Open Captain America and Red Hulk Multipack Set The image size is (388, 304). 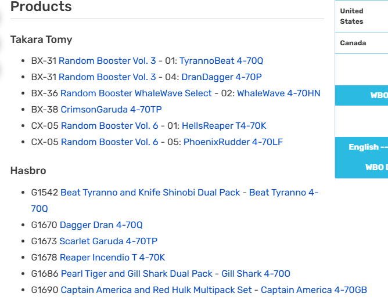pyautogui.click(x=156, y=290)
